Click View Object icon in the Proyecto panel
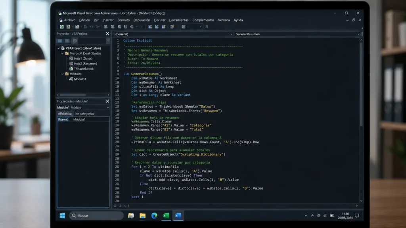Viewport: 406px width, 228px height. (x=67, y=41)
